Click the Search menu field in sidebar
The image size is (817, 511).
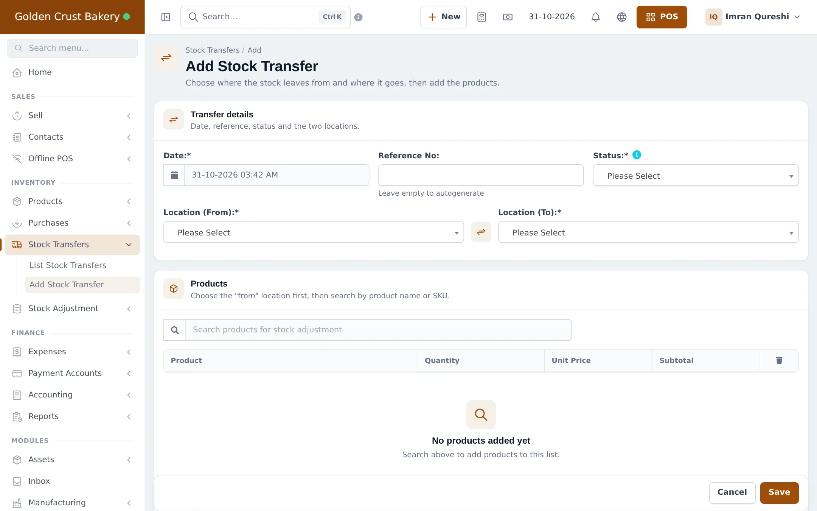(72, 48)
